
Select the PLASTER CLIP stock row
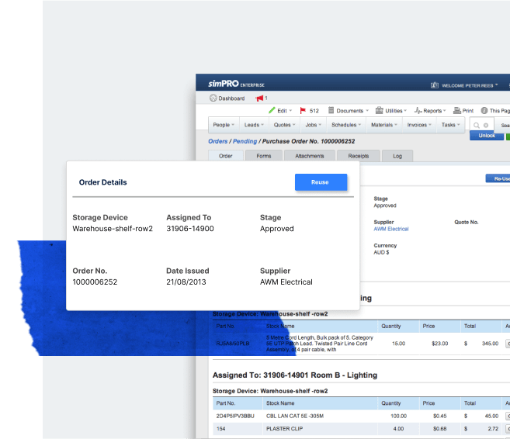(x=361, y=429)
